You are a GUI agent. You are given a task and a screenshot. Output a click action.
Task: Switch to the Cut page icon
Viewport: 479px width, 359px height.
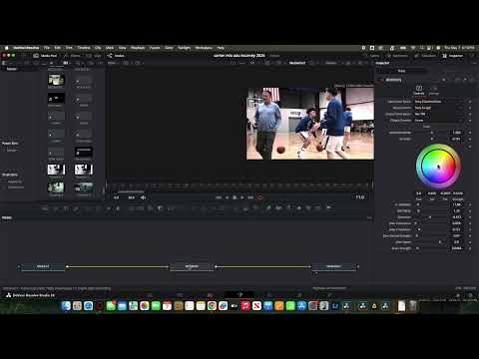click(180, 295)
